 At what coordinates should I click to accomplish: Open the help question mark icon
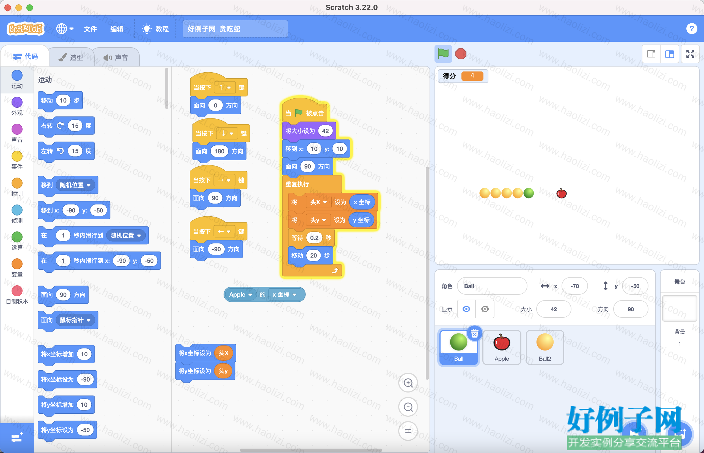(x=692, y=29)
